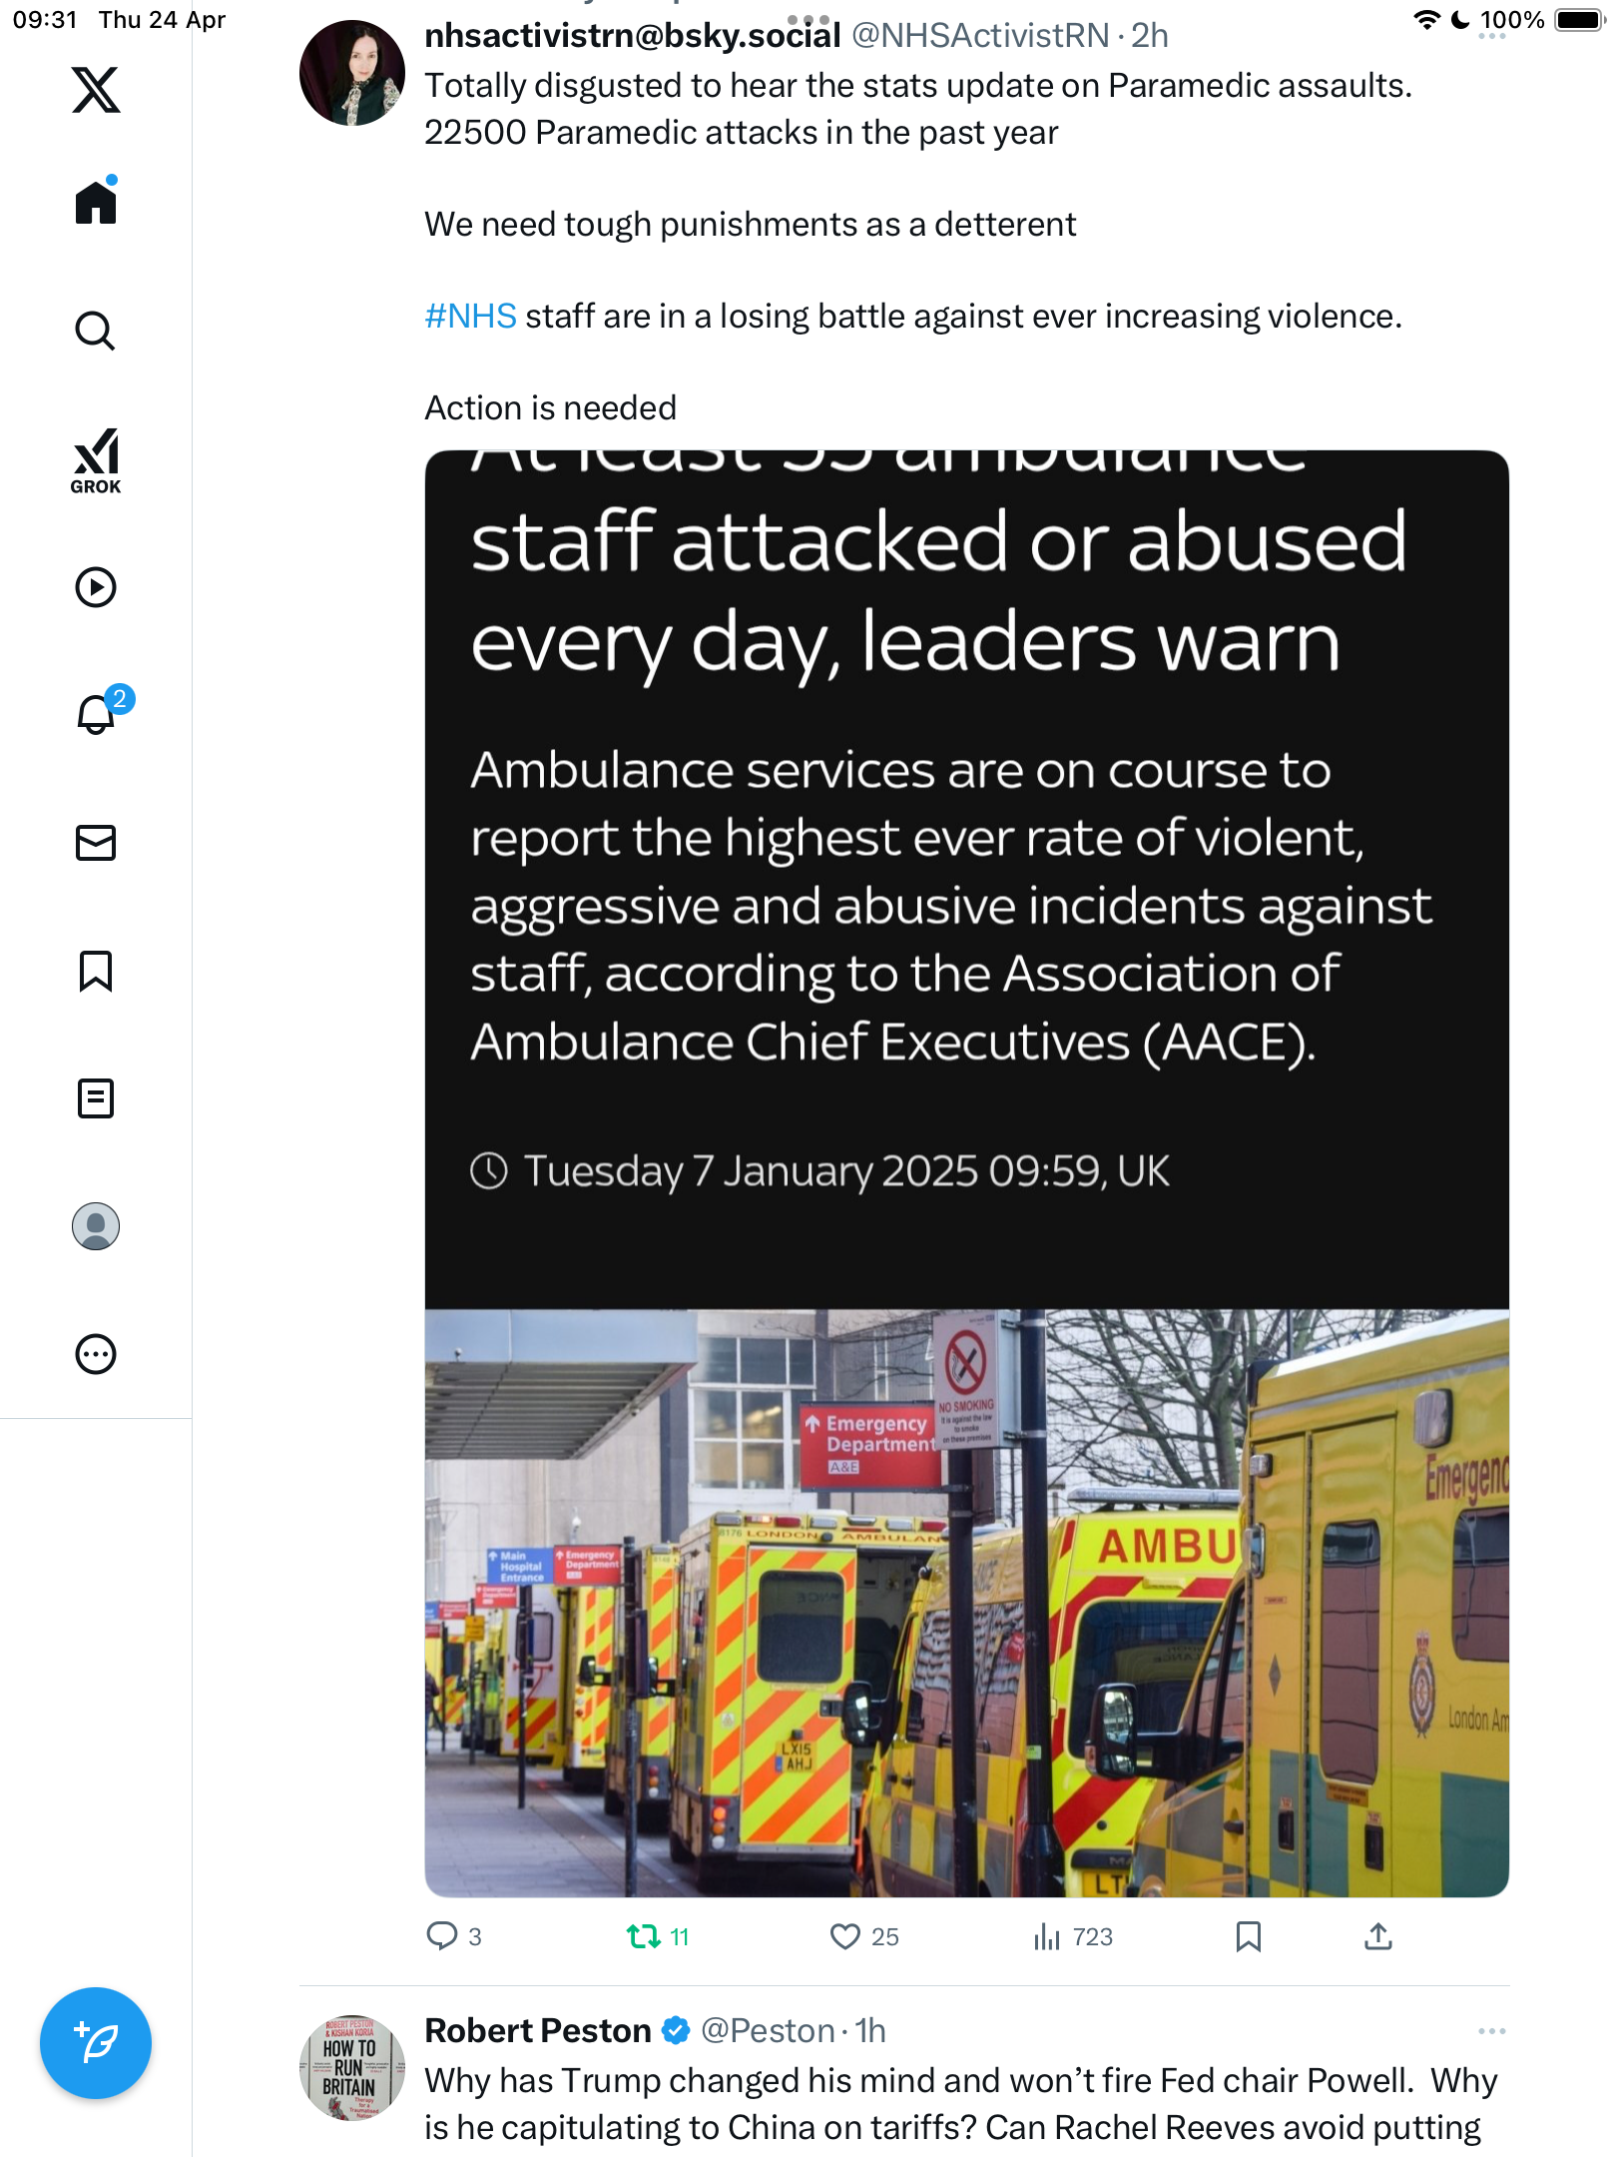Viewport: 1617px width, 2157px height.
Task: Like the NHSActivistRN post
Action: click(864, 1937)
